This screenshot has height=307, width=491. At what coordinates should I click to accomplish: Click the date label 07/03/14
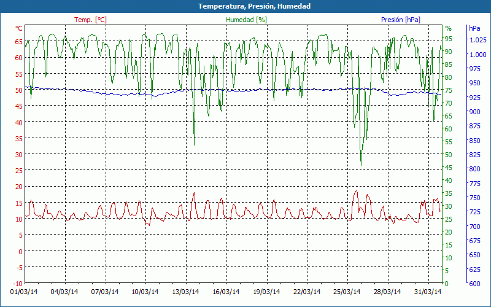[105, 292]
